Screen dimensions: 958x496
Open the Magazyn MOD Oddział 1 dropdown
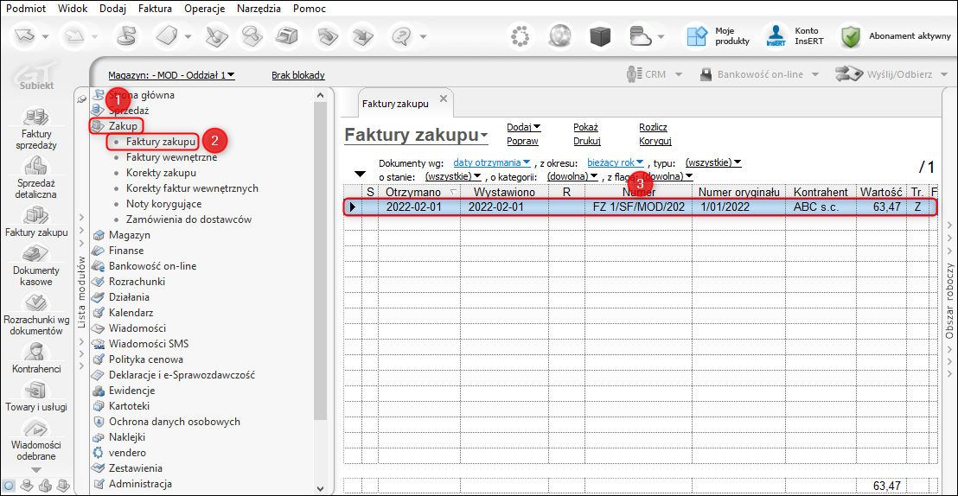172,75
